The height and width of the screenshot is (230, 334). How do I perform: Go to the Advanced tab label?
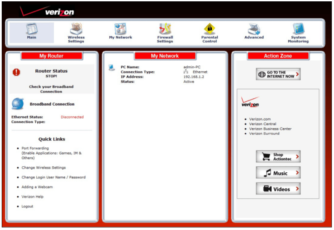click(x=254, y=37)
